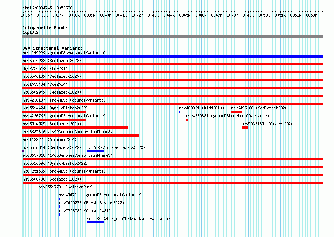Viewport: 334px width, 237px height.
Task: Click the 8053k ruler tick label
Action: point(311,15)
